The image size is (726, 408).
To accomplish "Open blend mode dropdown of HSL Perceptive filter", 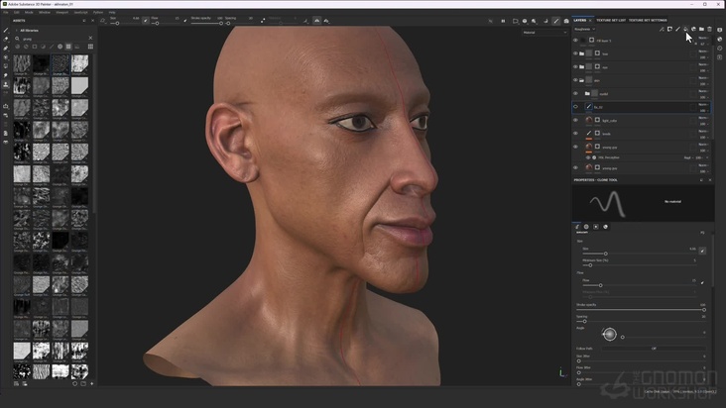I will pyautogui.click(x=688, y=157).
